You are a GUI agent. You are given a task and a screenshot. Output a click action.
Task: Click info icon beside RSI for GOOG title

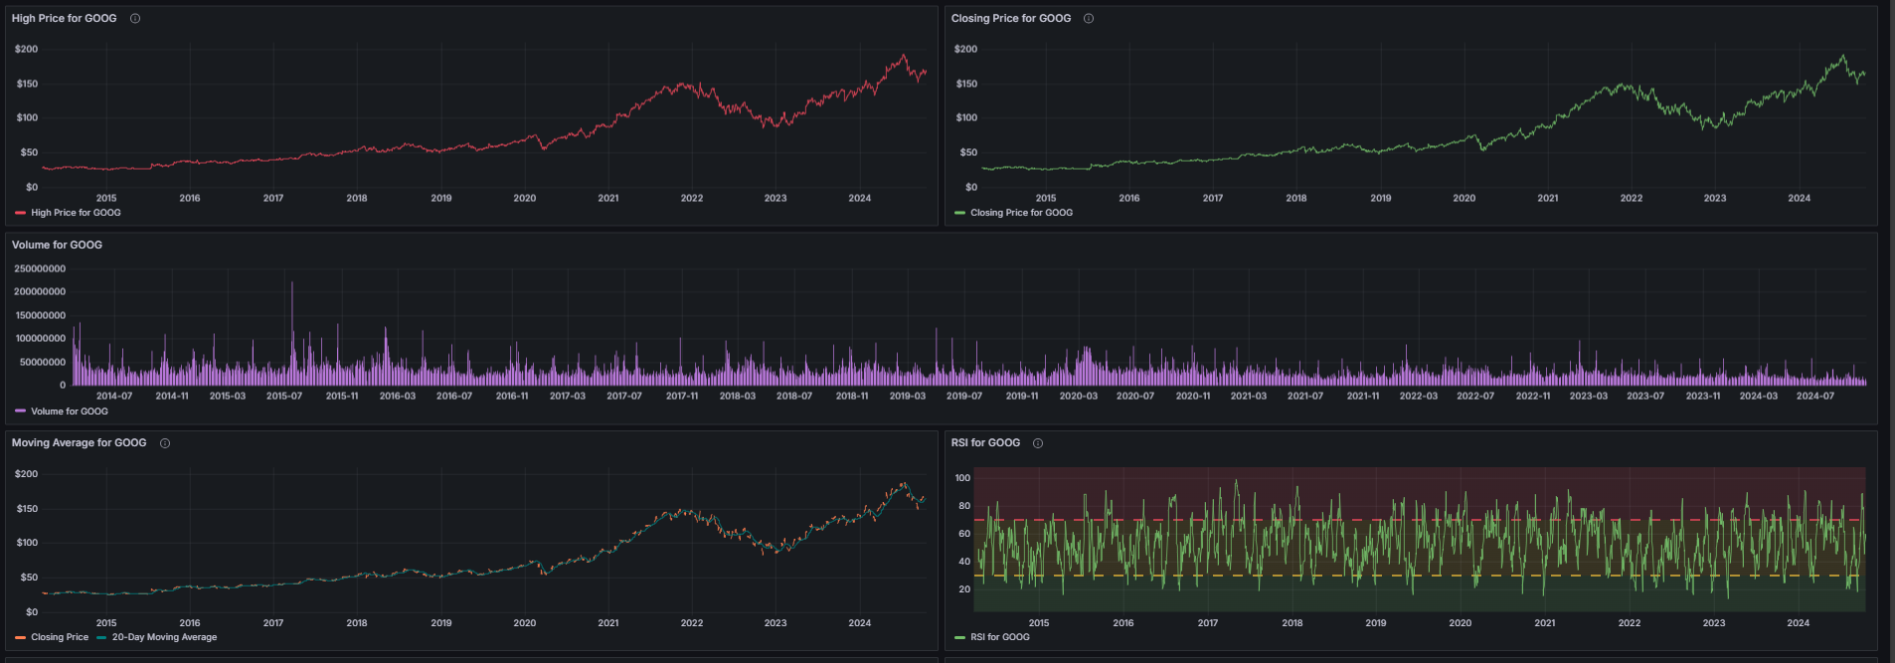(1038, 443)
